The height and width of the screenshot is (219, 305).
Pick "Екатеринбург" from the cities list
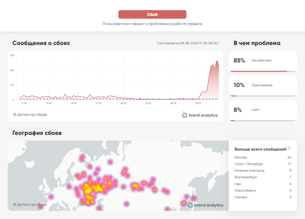246,177
